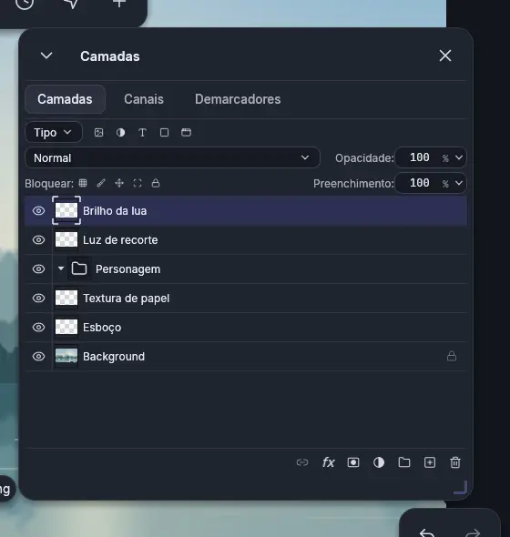Lock transparent pixels checkerboard icon
The width and height of the screenshot is (510, 537).
click(x=83, y=183)
